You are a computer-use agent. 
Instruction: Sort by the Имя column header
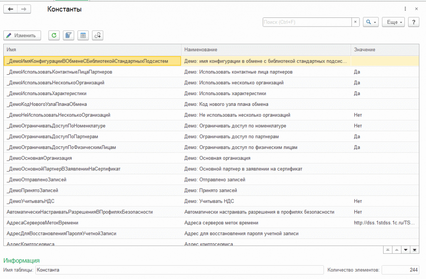click(92, 50)
